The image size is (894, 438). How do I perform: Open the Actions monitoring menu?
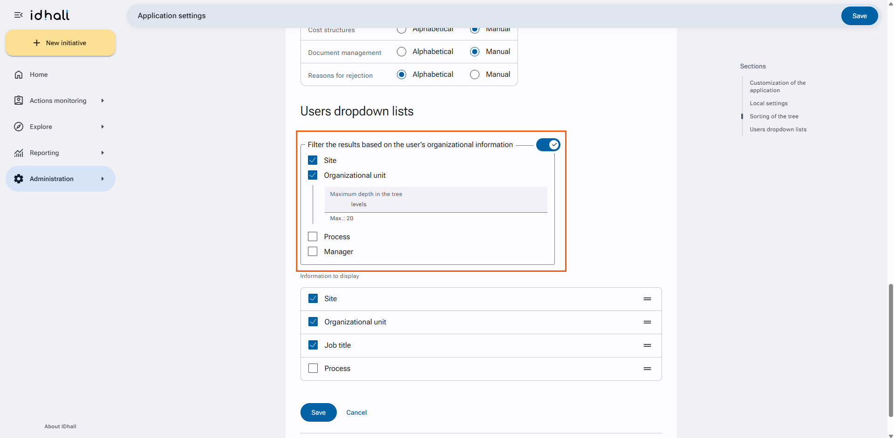coord(61,101)
